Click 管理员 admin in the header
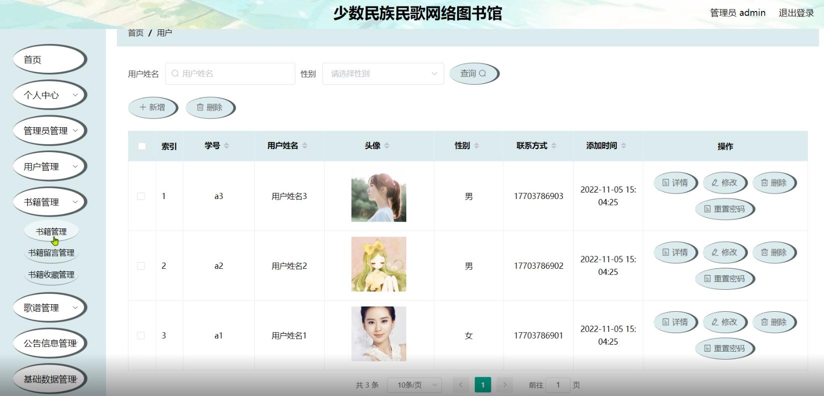This screenshot has width=824, height=396. click(738, 13)
